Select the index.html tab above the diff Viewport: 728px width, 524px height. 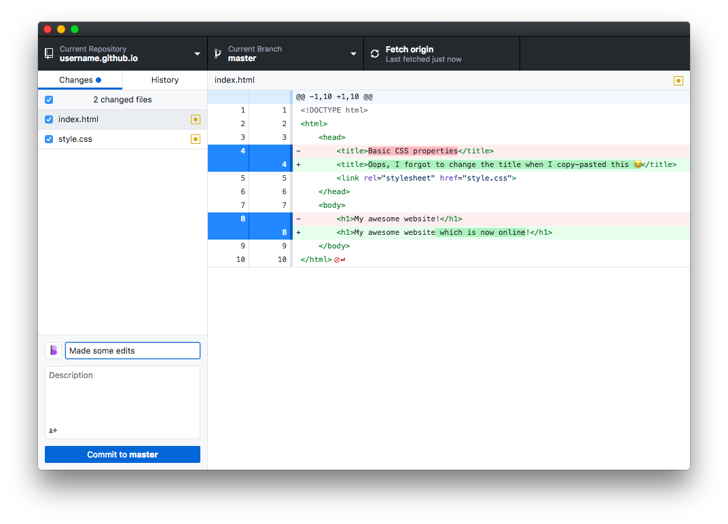[x=234, y=79]
